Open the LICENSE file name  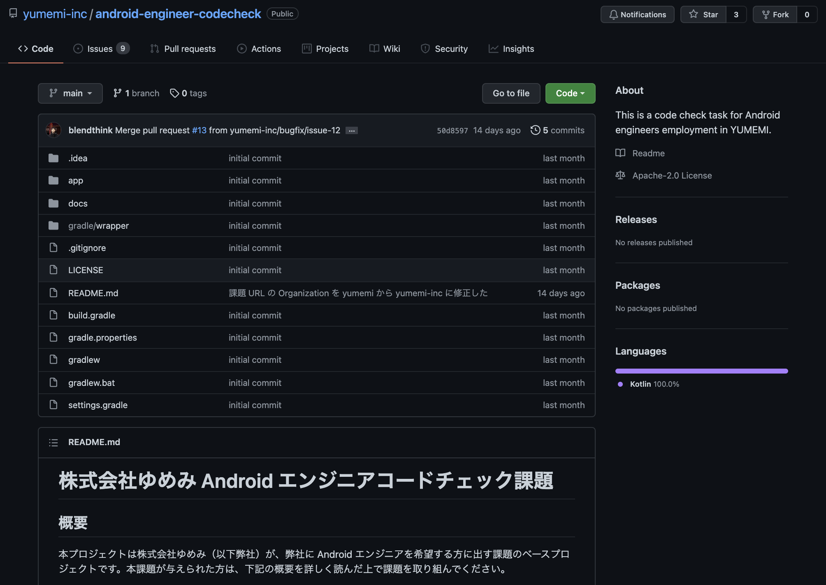tap(86, 270)
